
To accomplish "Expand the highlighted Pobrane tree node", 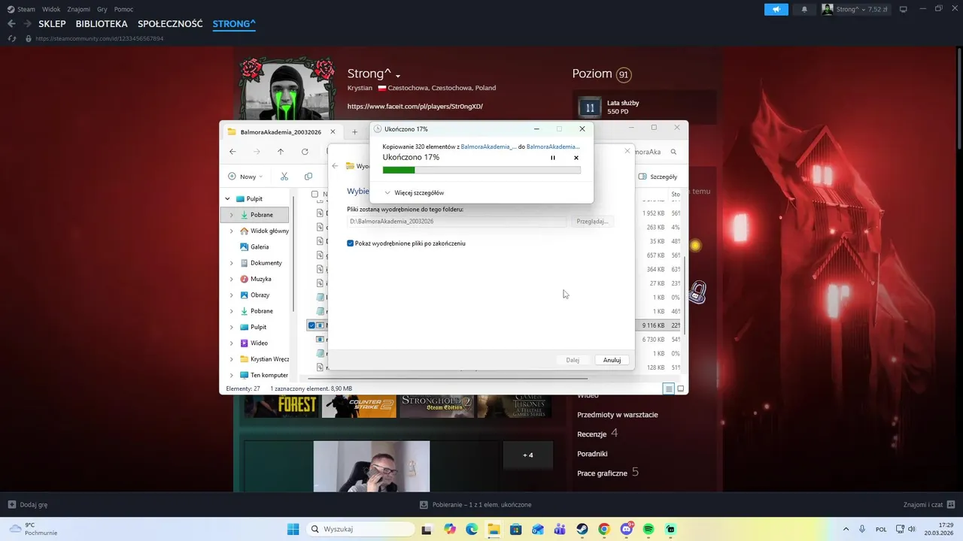I will (x=232, y=215).
